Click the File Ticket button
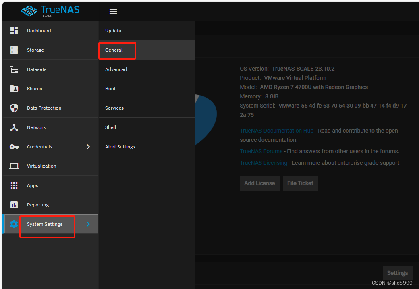419x289 pixels. [x=301, y=183]
